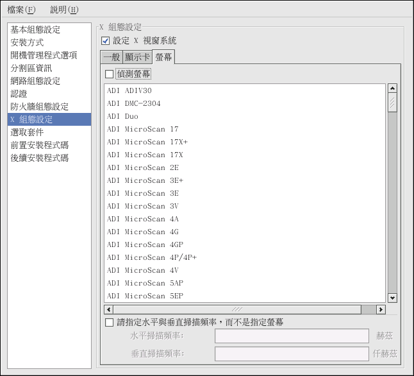Click the horizontal scrollbar thumb
414x376 pixels.
click(238, 309)
